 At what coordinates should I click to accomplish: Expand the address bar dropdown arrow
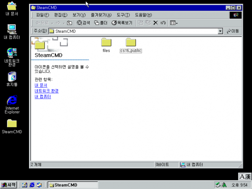coord(221,31)
